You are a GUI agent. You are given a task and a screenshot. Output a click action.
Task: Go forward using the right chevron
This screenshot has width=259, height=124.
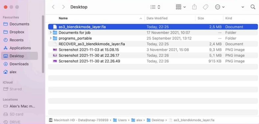coord(64,7)
